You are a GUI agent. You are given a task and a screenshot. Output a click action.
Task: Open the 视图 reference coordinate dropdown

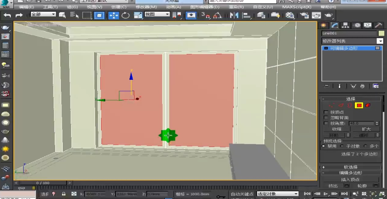(x=157, y=15)
